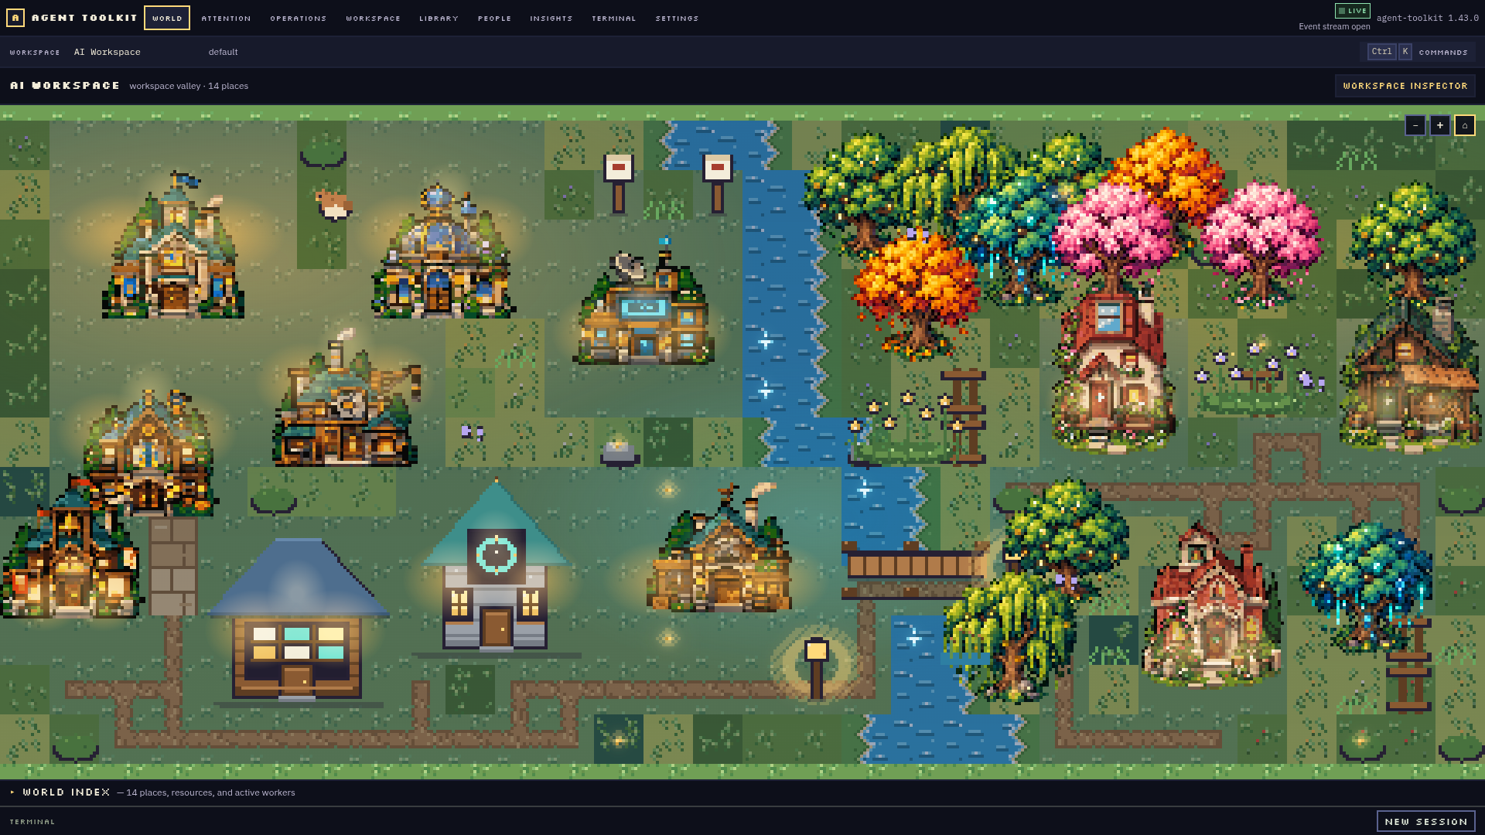The image size is (1485, 835).
Task: Switch to the World tab
Action: click(167, 18)
